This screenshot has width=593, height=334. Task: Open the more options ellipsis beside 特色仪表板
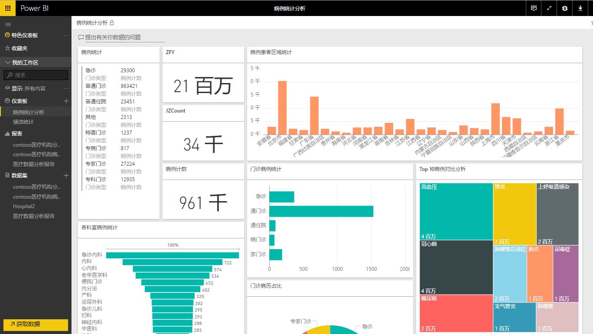(66, 35)
